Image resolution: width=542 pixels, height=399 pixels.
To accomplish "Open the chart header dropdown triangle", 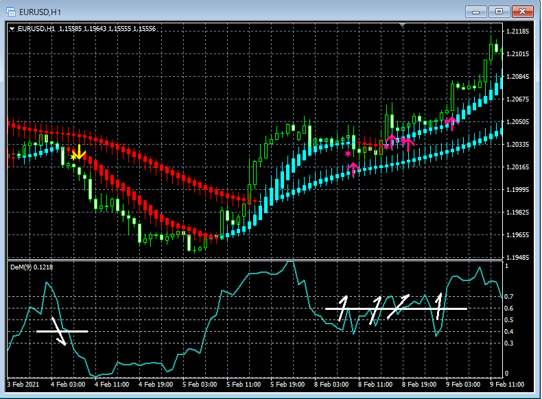I will click(x=12, y=29).
